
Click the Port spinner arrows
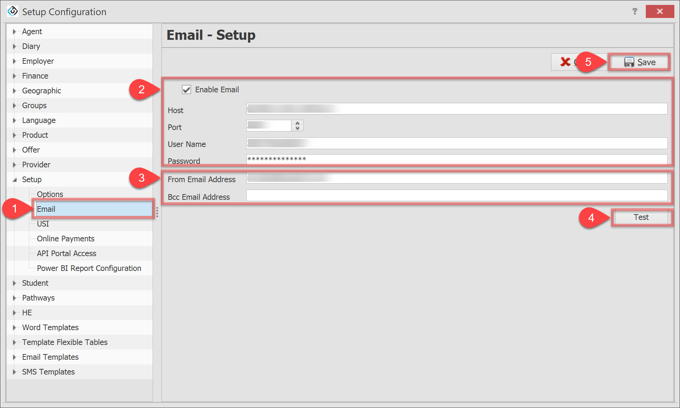[x=298, y=126]
